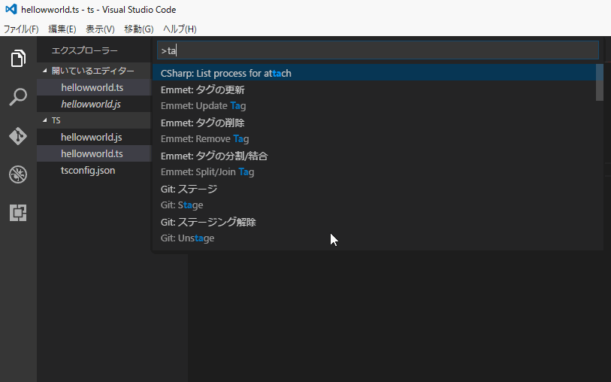Open tsconfig.json in the TS folder
The width and height of the screenshot is (611, 382).
[x=94, y=171]
